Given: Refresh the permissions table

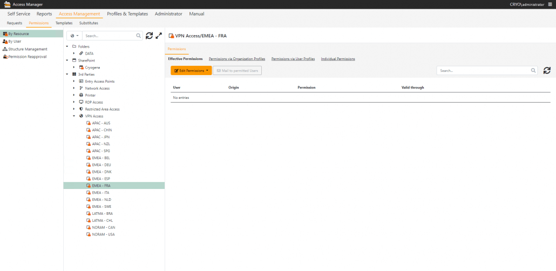Looking at the screenshot, I should tap(547, 71).
